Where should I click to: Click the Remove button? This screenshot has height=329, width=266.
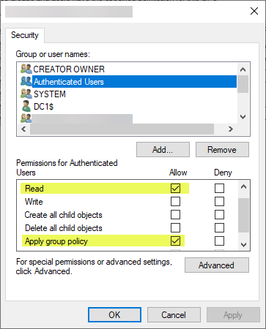[222, 150]
